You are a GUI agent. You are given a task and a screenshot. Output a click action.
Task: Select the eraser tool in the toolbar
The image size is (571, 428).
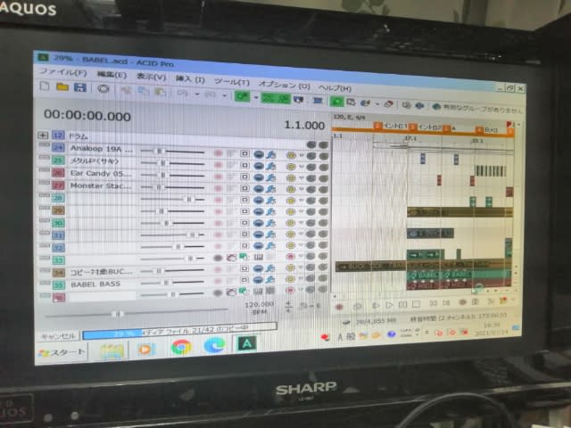389,104
